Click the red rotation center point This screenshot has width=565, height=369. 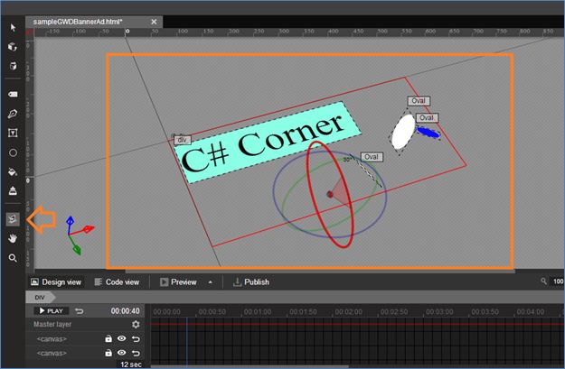pos(330,195)
